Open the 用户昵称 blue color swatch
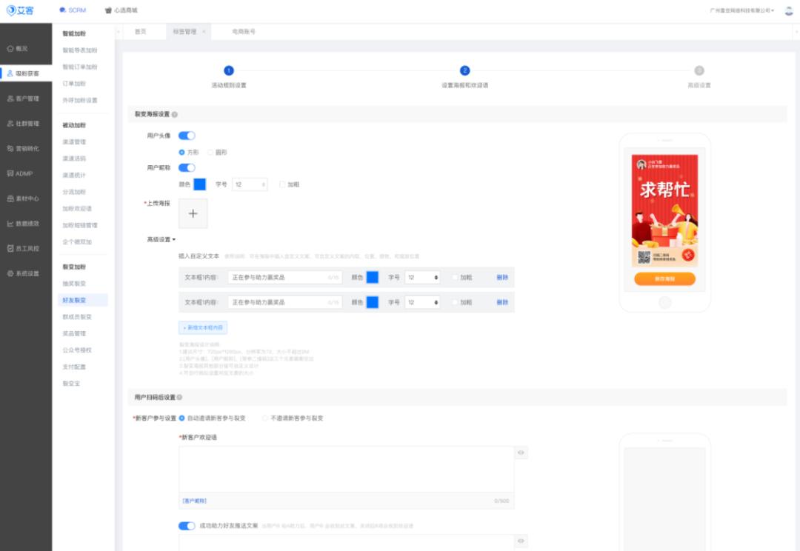 click(199, 184)
